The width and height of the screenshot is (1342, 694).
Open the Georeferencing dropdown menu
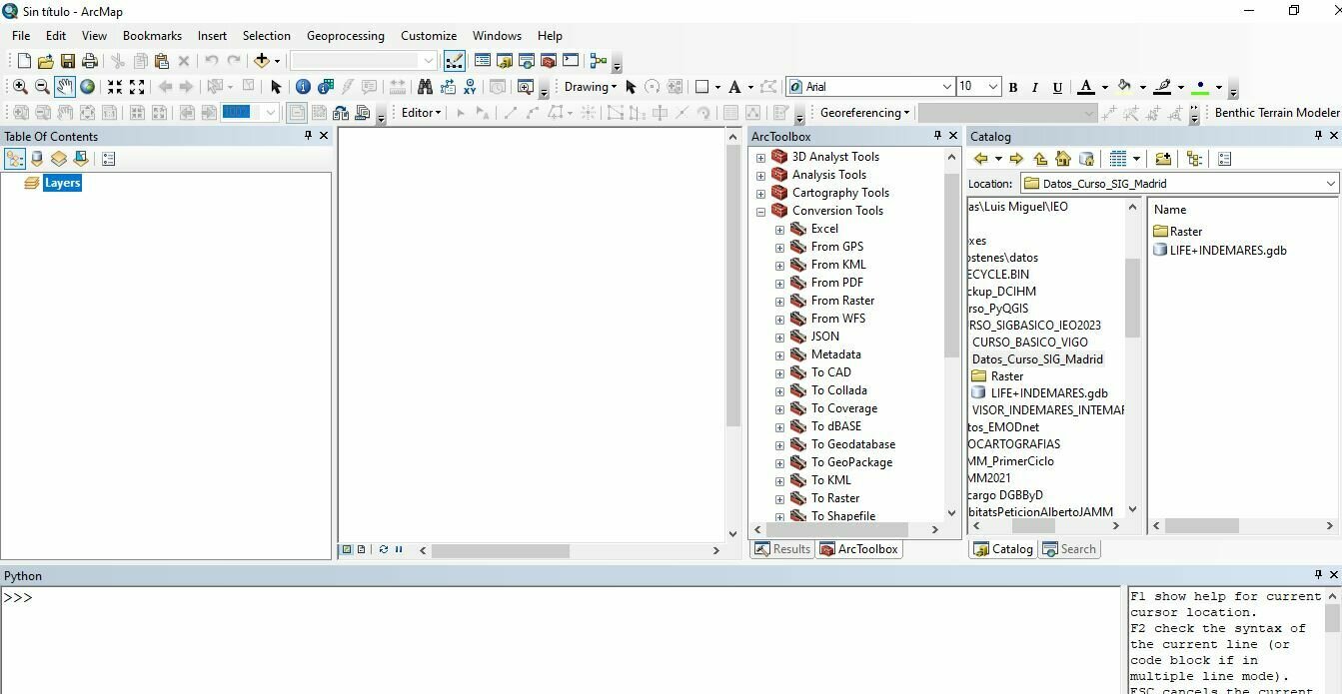point(865,113)
